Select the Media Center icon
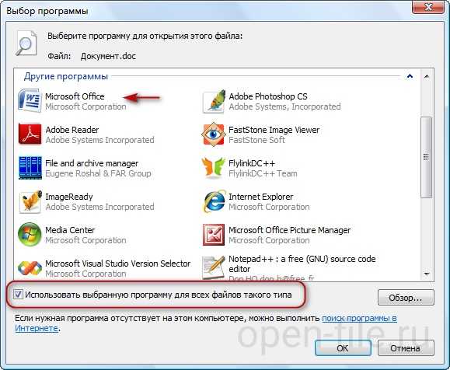The height and width of the screenshot is (370, 450). (30, 235)
